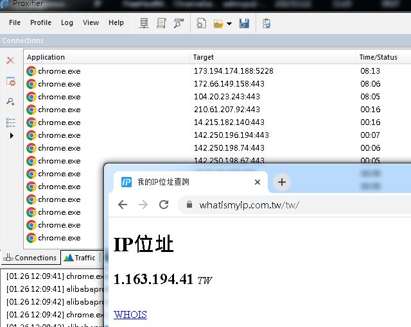The height and width of the screenshot is (327, 411).
Task: Switch to the Traffic tab
Action: [80, 258]
